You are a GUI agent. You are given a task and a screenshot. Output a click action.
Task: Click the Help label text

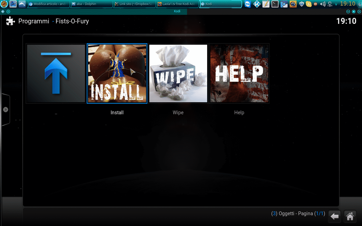click(239, 112)
